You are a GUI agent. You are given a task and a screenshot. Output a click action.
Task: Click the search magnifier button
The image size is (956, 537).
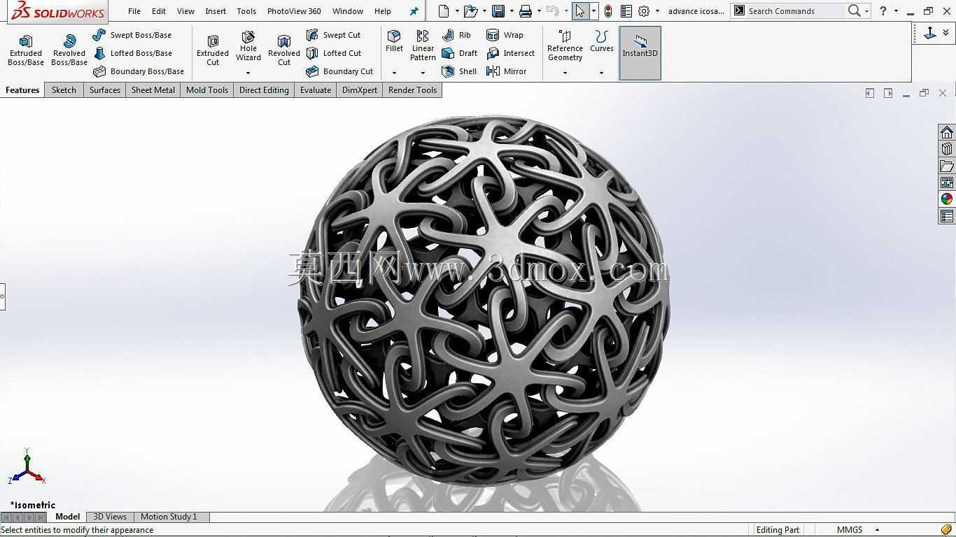coord(854,11)
